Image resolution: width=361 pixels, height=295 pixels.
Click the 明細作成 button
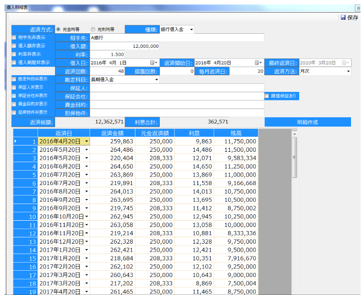[307, 122]
